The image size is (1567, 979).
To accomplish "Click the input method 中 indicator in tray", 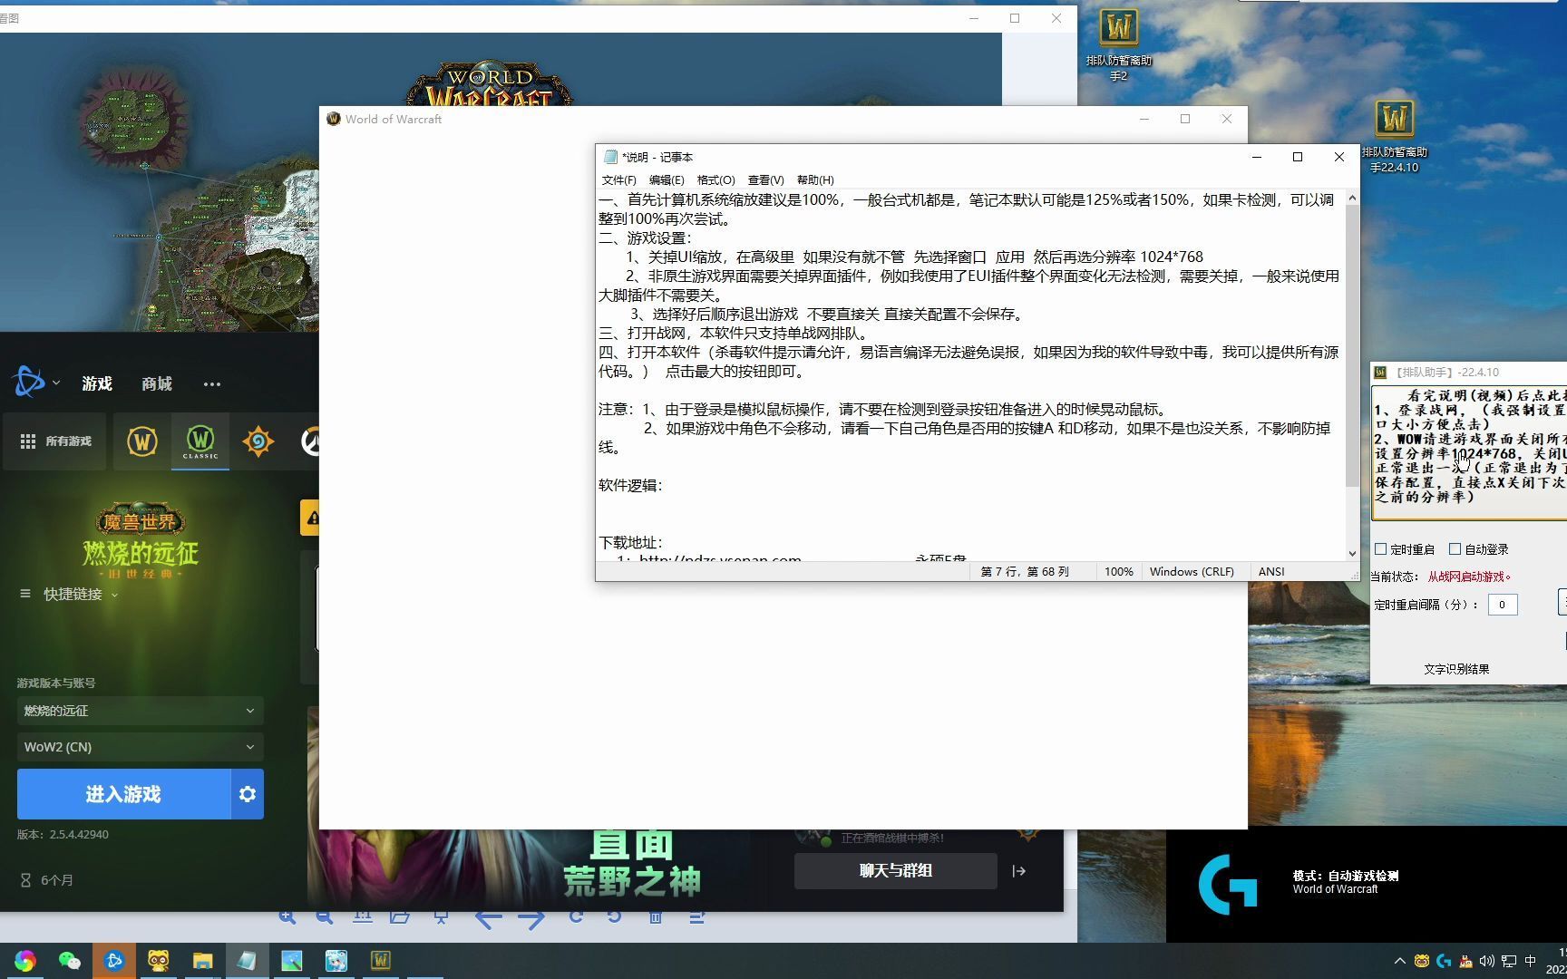I will (1531, 961).
